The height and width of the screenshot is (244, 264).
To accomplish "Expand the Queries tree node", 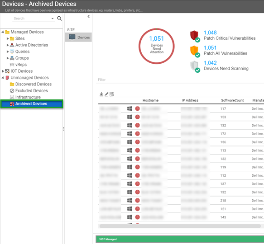I will point(8,52).
